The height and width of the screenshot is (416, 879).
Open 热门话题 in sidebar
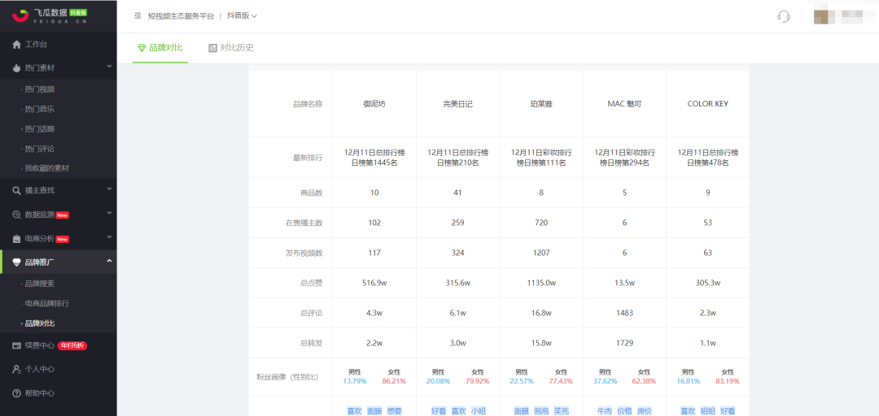[39, 128]
